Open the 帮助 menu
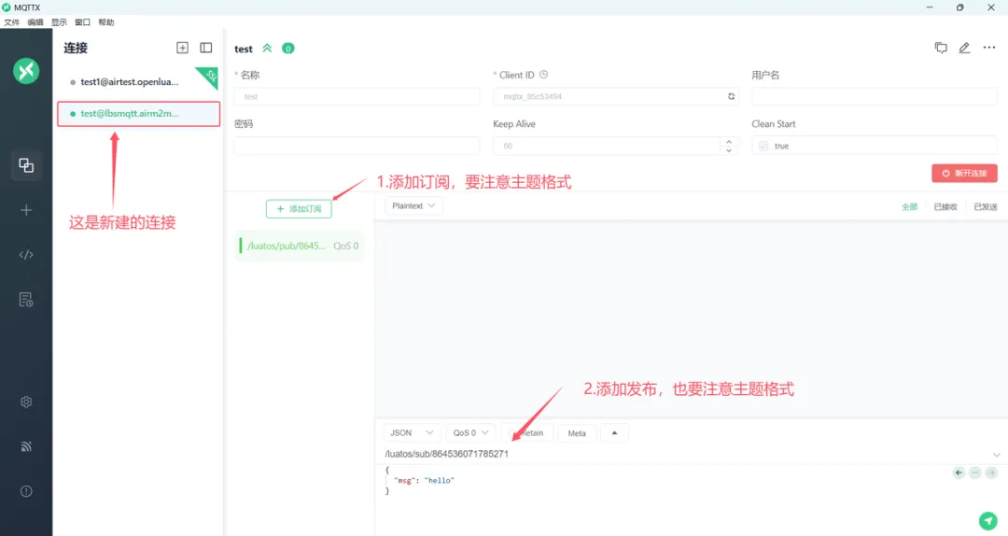Screen dimensions: 1008x536 [x=106, y=22]
